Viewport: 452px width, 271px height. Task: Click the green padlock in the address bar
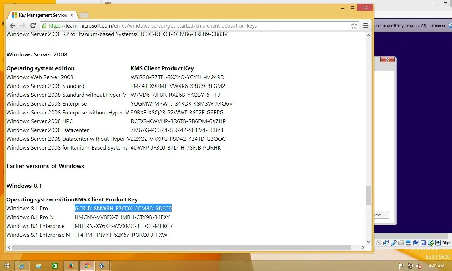44,26
